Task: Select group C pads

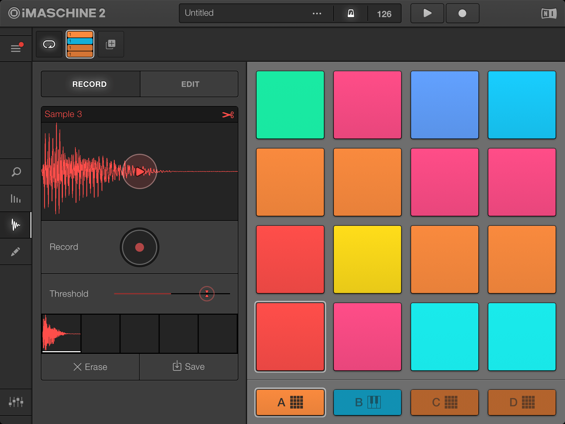Action: pyautogui.click(x=445, y=402)
